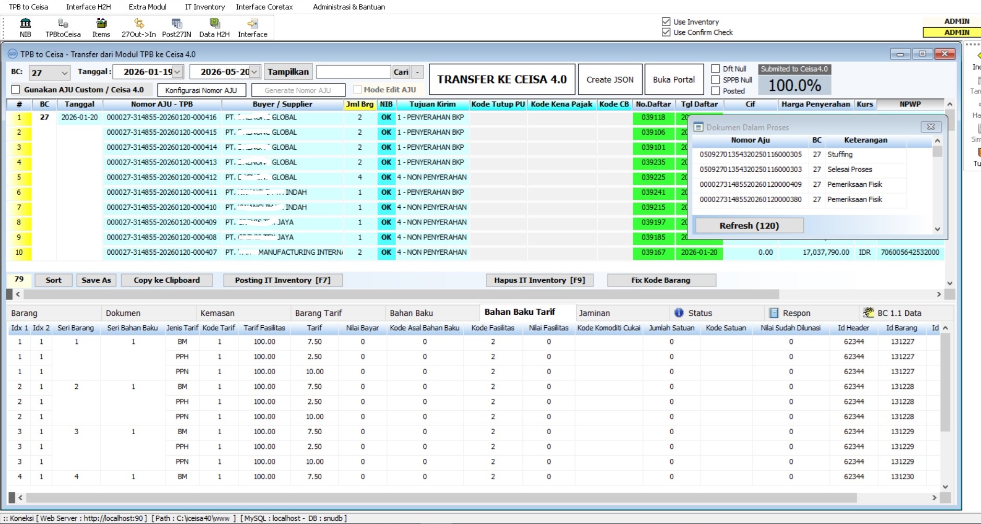
Task: Click the TPBtoCeisa toolbar icon
Action: pyautogui.click(x=63, y=28)
